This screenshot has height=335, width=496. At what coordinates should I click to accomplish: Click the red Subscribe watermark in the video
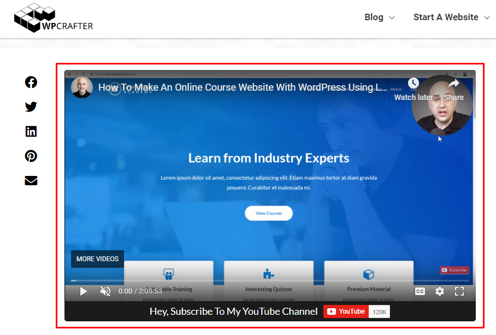pyautogui.click(x=454, y=270)
